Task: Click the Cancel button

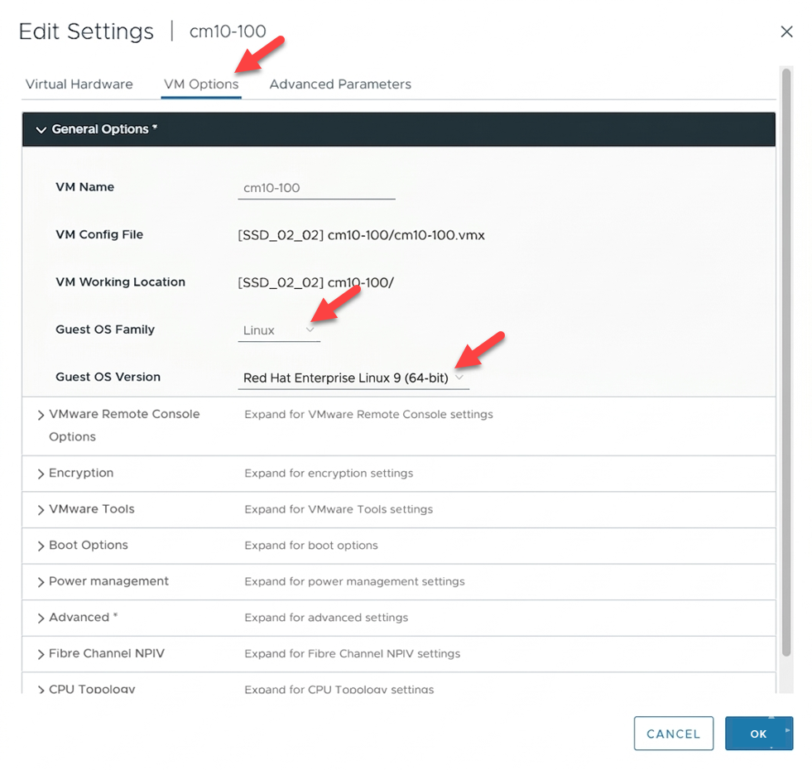Action: [673, 734]
